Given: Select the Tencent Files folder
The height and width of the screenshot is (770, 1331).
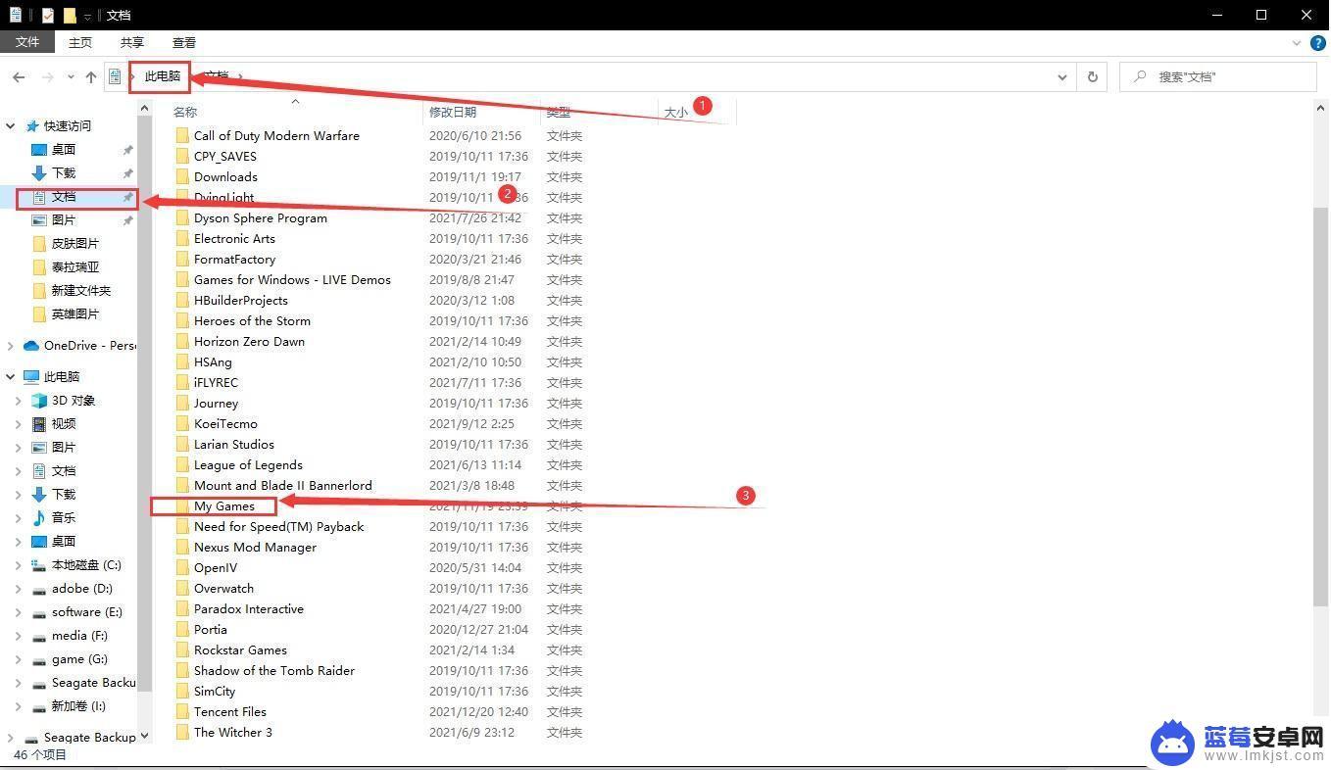Looking at the screenshot, I should click(230, 712).
